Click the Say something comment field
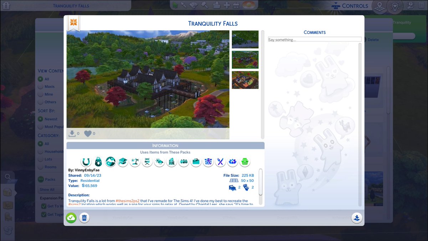428x241 pixels. tap(315, 40)
